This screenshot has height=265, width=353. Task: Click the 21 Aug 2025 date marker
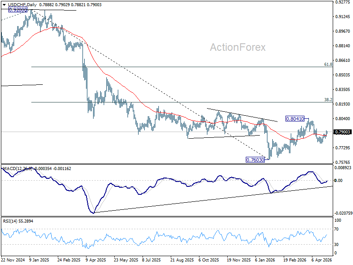click(x=182, y=260)
